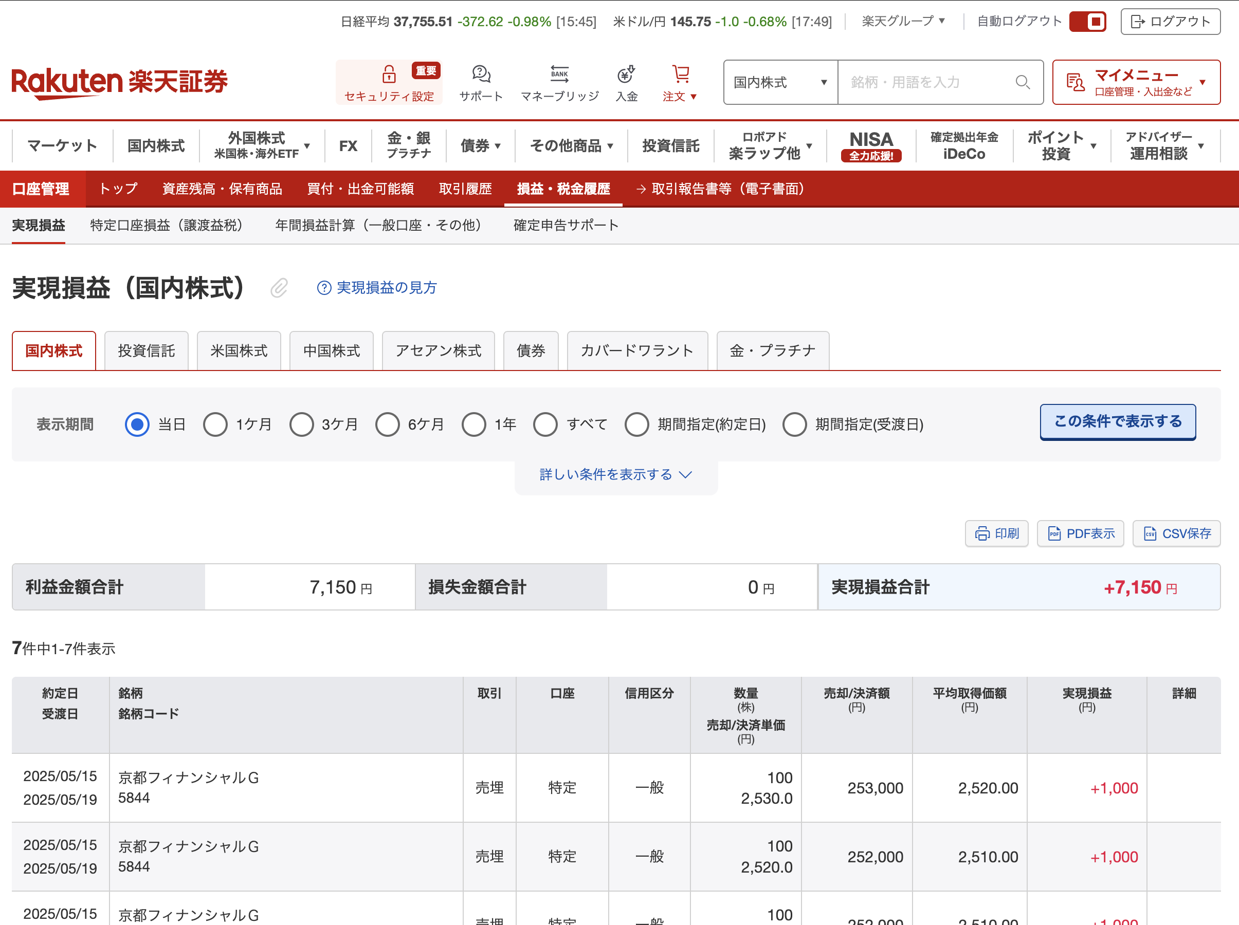Expand the その他商品 navigation dropdown

(x=571, y=145)
